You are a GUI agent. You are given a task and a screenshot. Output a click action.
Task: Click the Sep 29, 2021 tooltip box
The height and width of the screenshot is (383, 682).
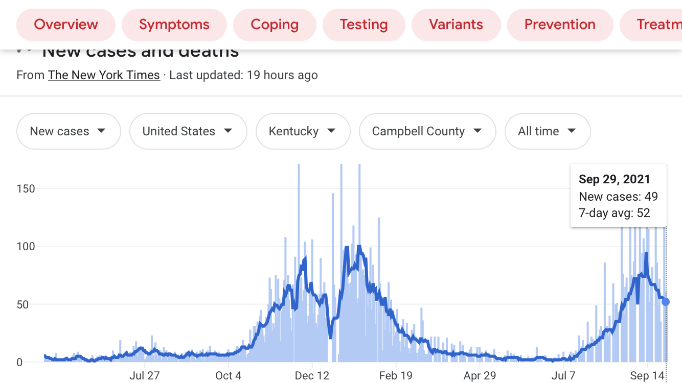pos(618,196)
